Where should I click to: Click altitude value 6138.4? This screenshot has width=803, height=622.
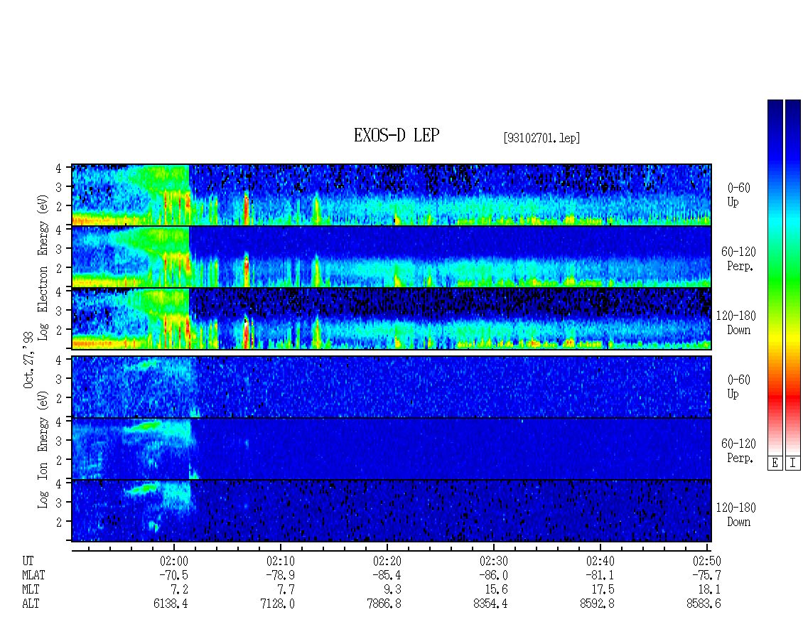pos(171,604)
